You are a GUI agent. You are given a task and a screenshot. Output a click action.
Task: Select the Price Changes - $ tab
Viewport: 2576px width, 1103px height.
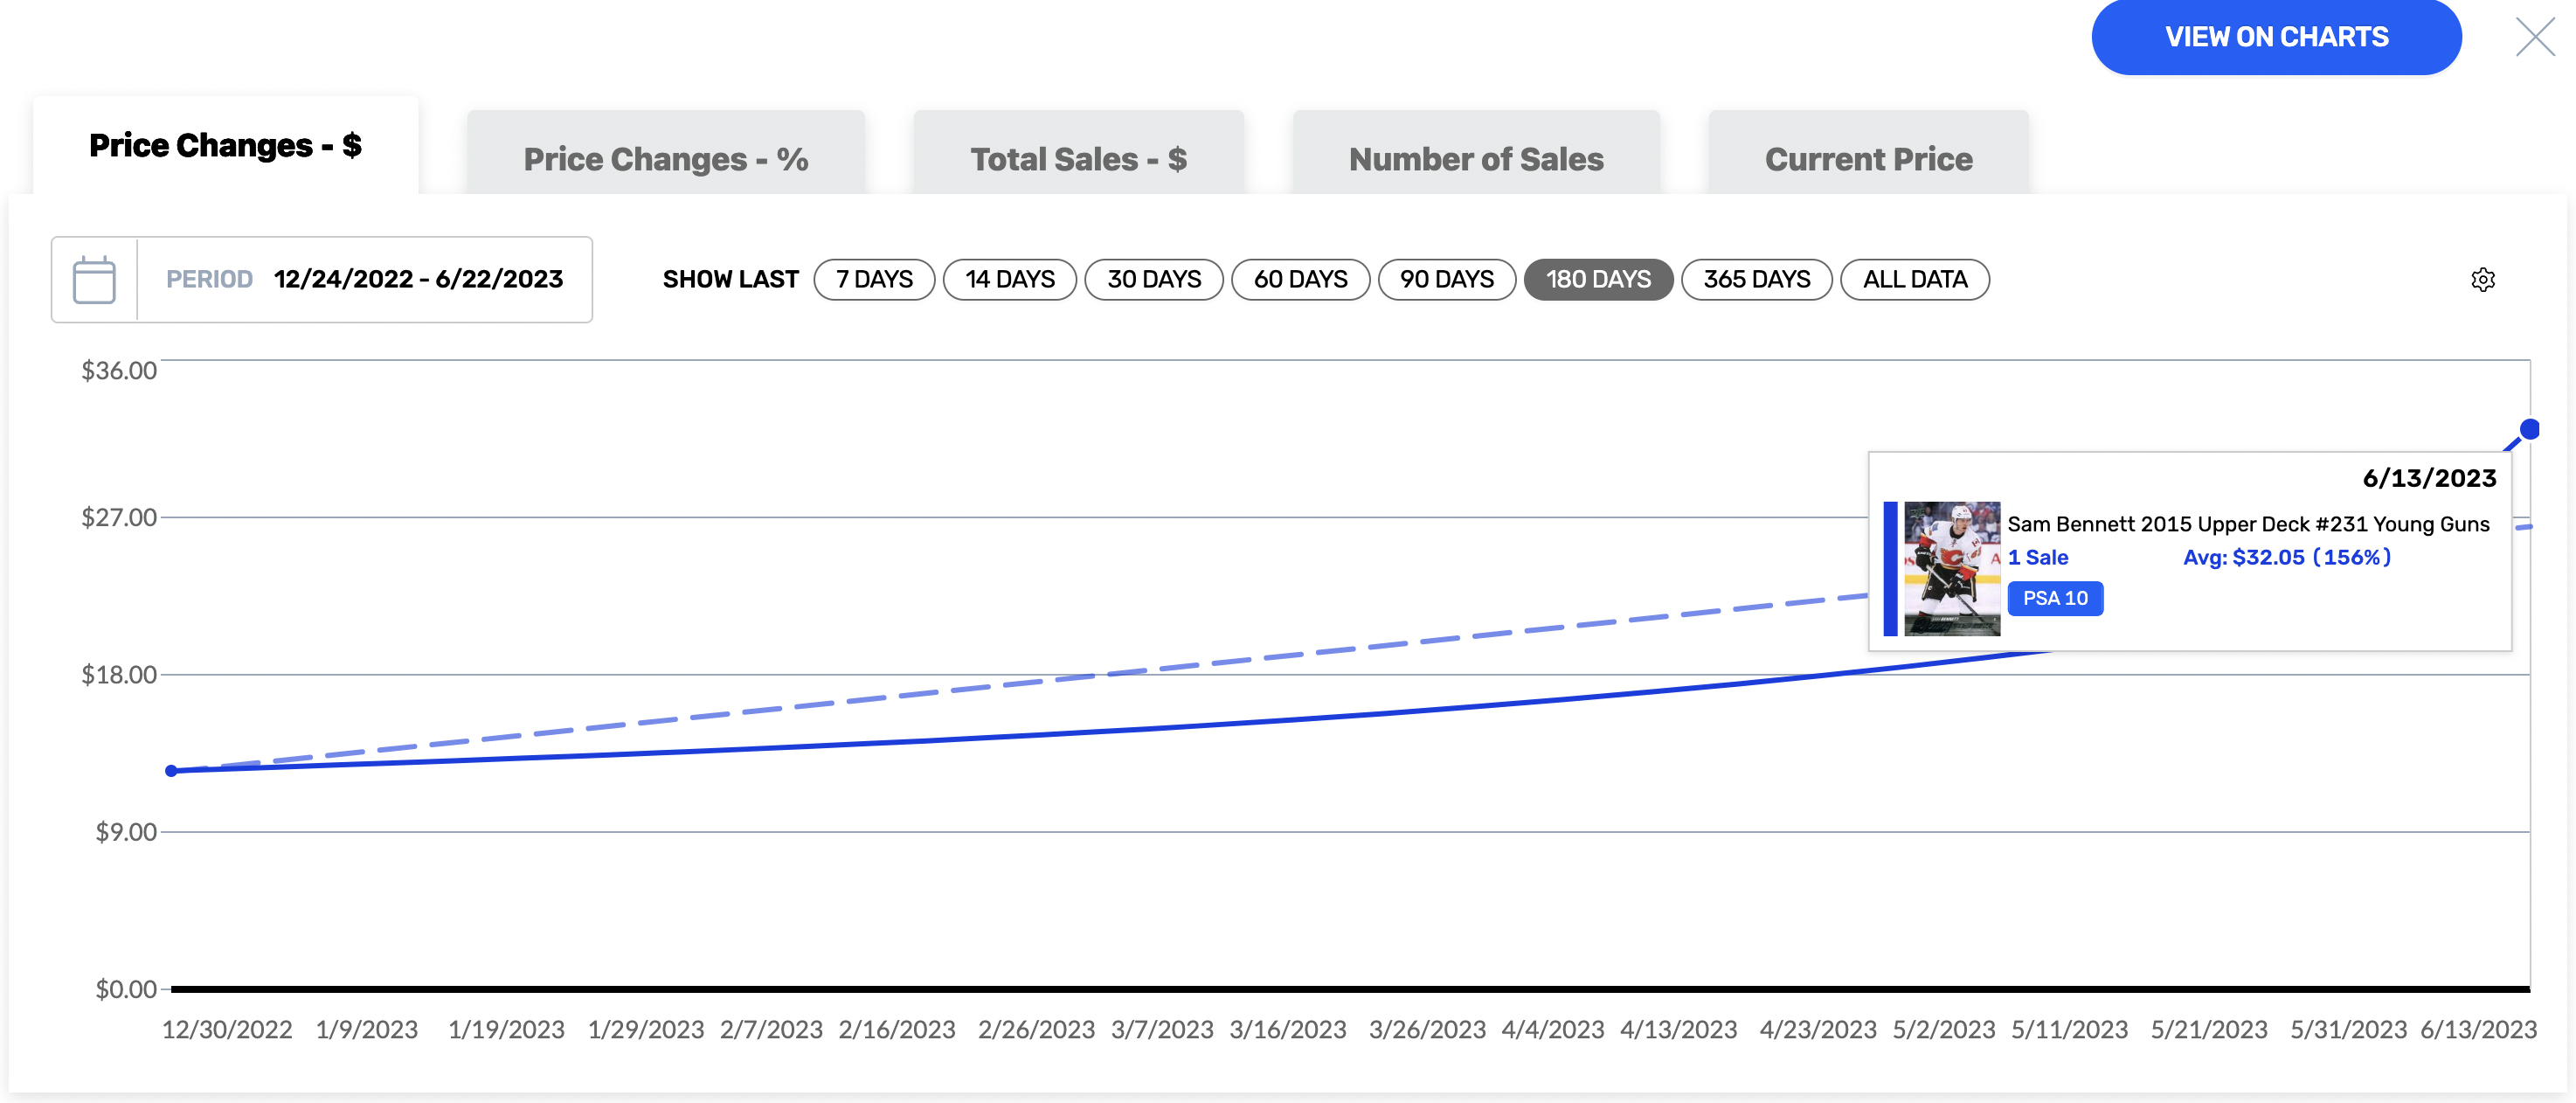226,145
